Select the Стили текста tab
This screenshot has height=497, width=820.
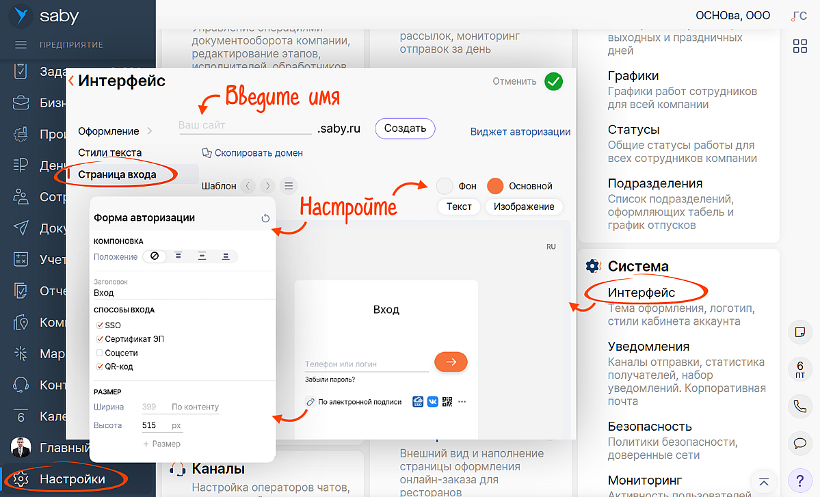[x=110, y=152]
